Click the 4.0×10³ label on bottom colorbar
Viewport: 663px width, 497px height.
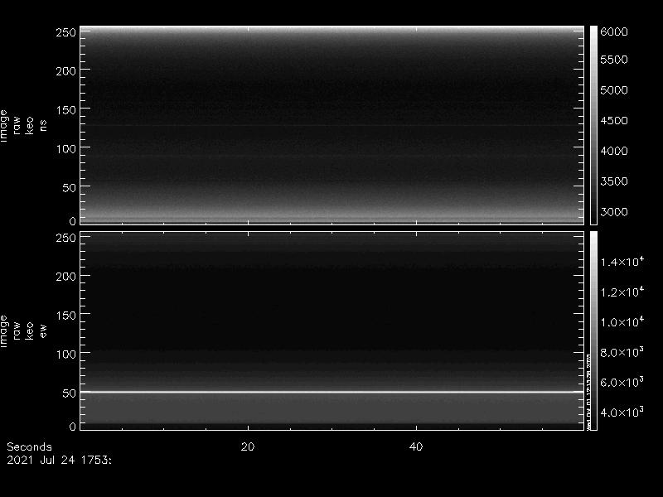(x=620, y=412)
